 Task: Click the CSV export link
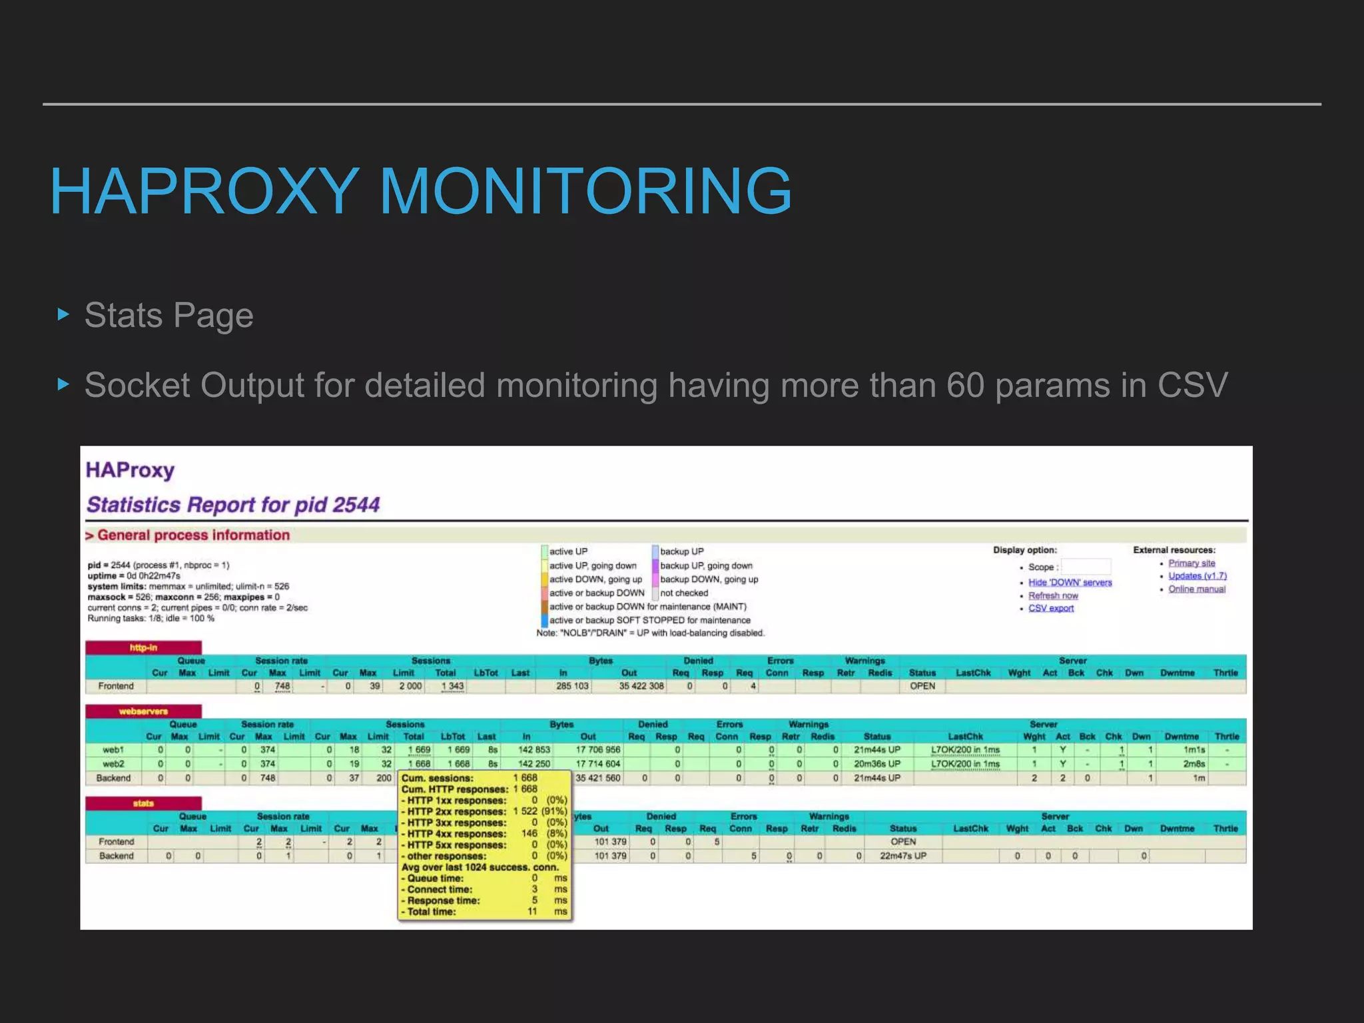pyautogui.click(x=1051, y=608)
